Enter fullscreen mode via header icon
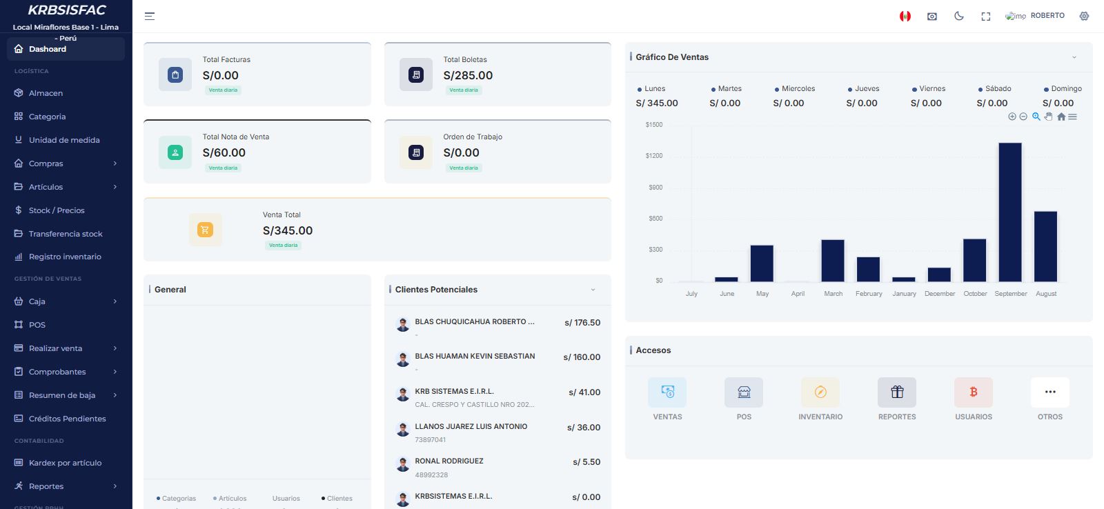Image resolution: width=1104 pixels, height=509 pixels. click(986, 17)
